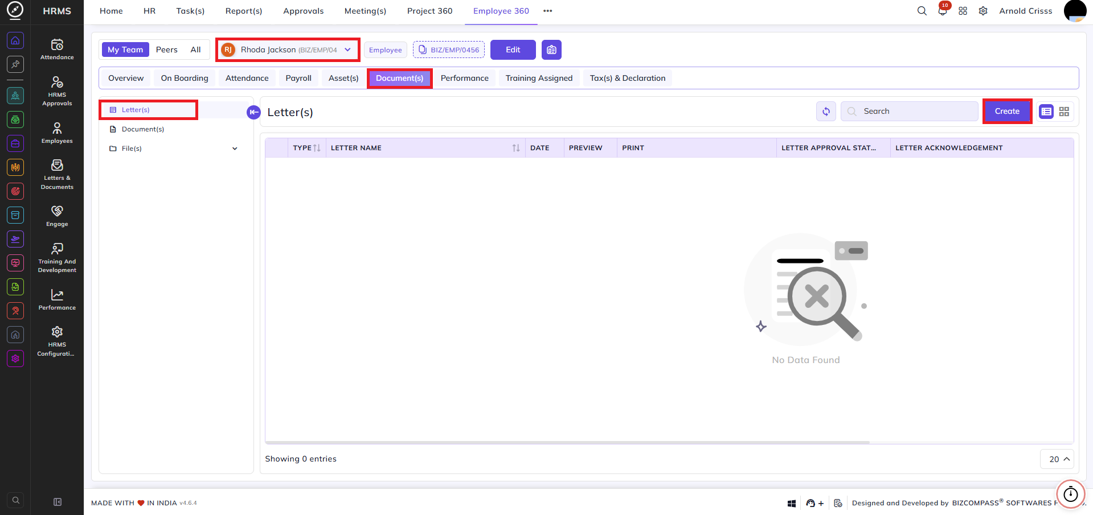This screenshot has height=515, width=1093.
Task: Click the refresh icon beside Search
Action: [826, 112]
